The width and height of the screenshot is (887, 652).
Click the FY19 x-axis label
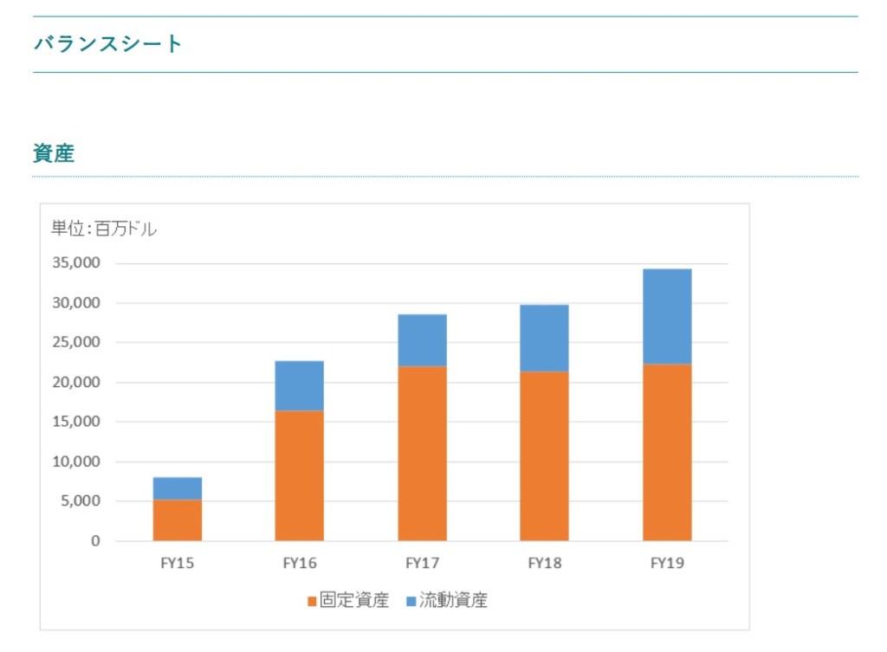point(667,564)
